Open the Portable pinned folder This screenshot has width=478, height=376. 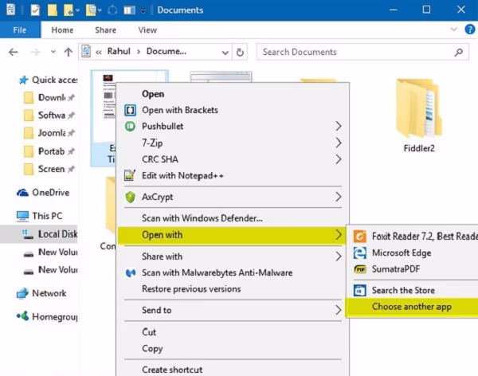point(49,151)
